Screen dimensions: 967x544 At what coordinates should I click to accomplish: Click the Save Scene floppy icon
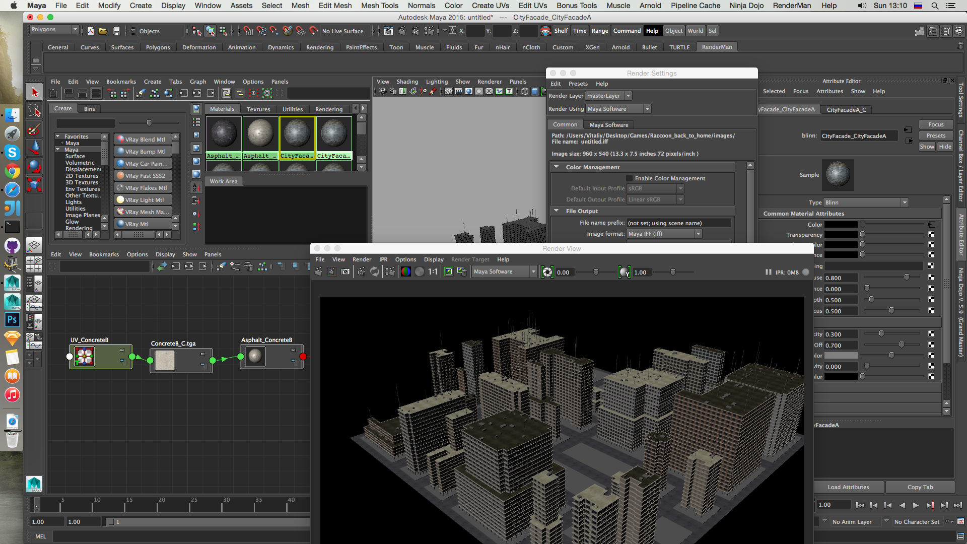point(116,31)
